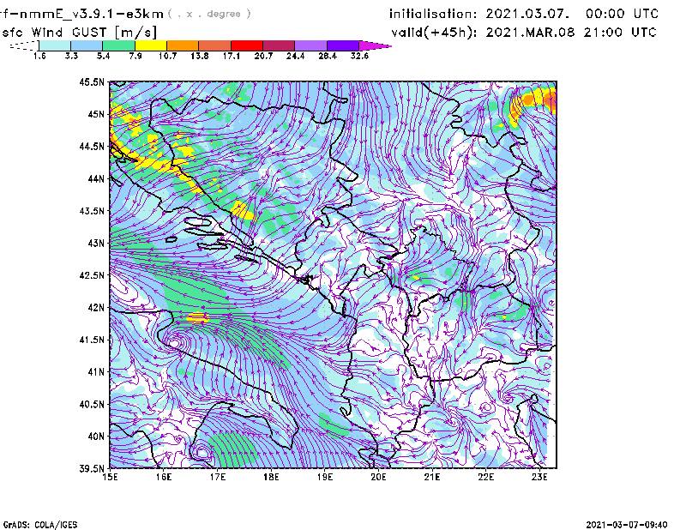Click longitude label 23E
The image size is (686, 530).
tap(539, 477)
